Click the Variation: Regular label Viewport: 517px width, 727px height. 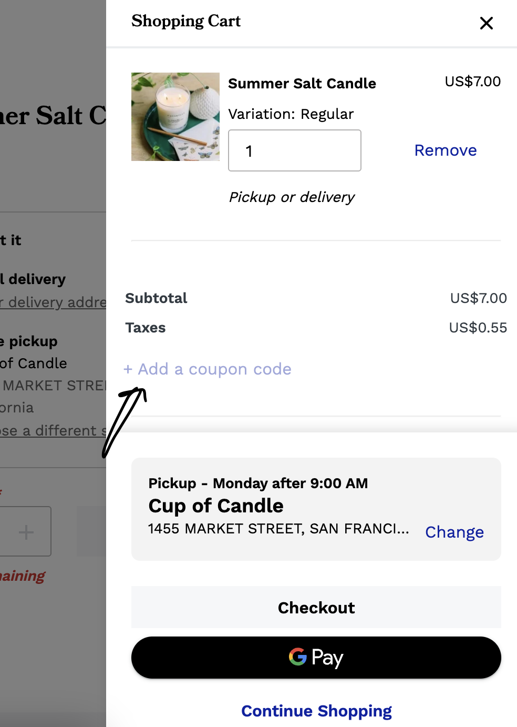tap(291, 114)
